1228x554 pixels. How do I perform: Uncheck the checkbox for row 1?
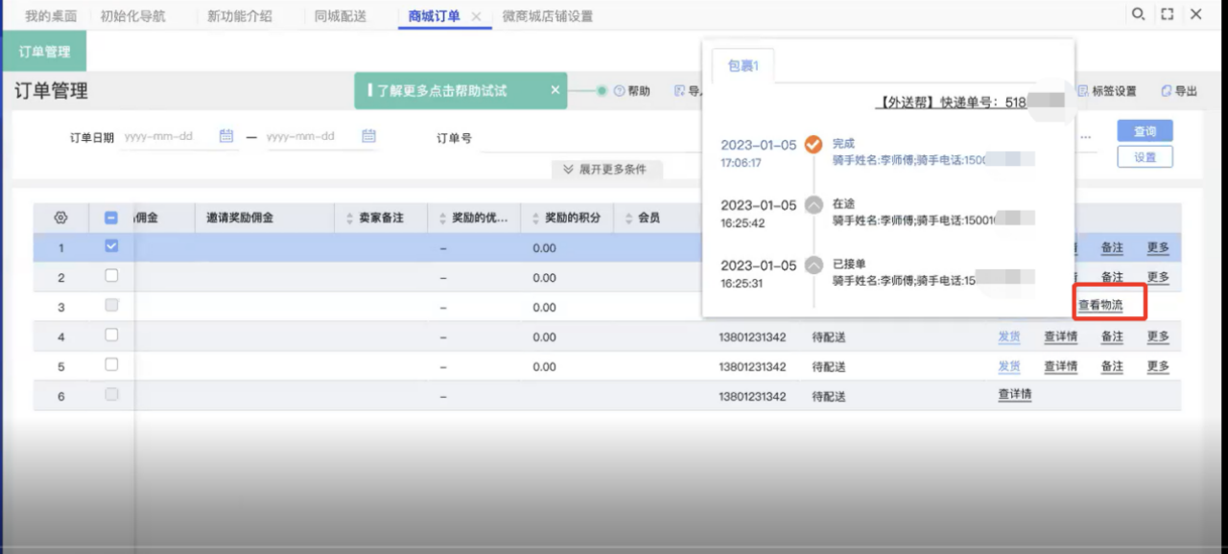point(111,246)
